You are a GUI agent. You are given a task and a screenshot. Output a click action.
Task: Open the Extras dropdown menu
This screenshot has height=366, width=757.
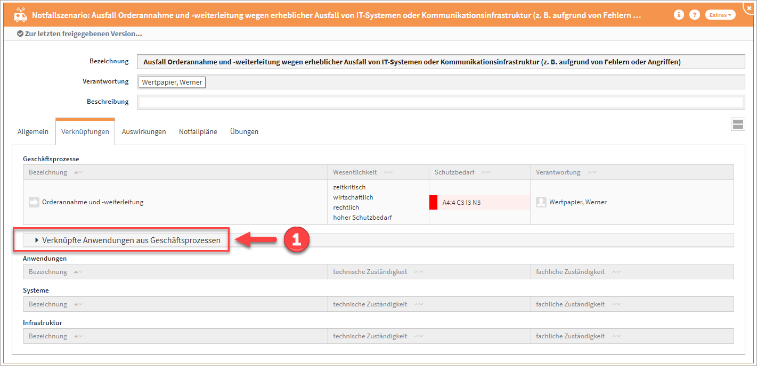[720, 15]
